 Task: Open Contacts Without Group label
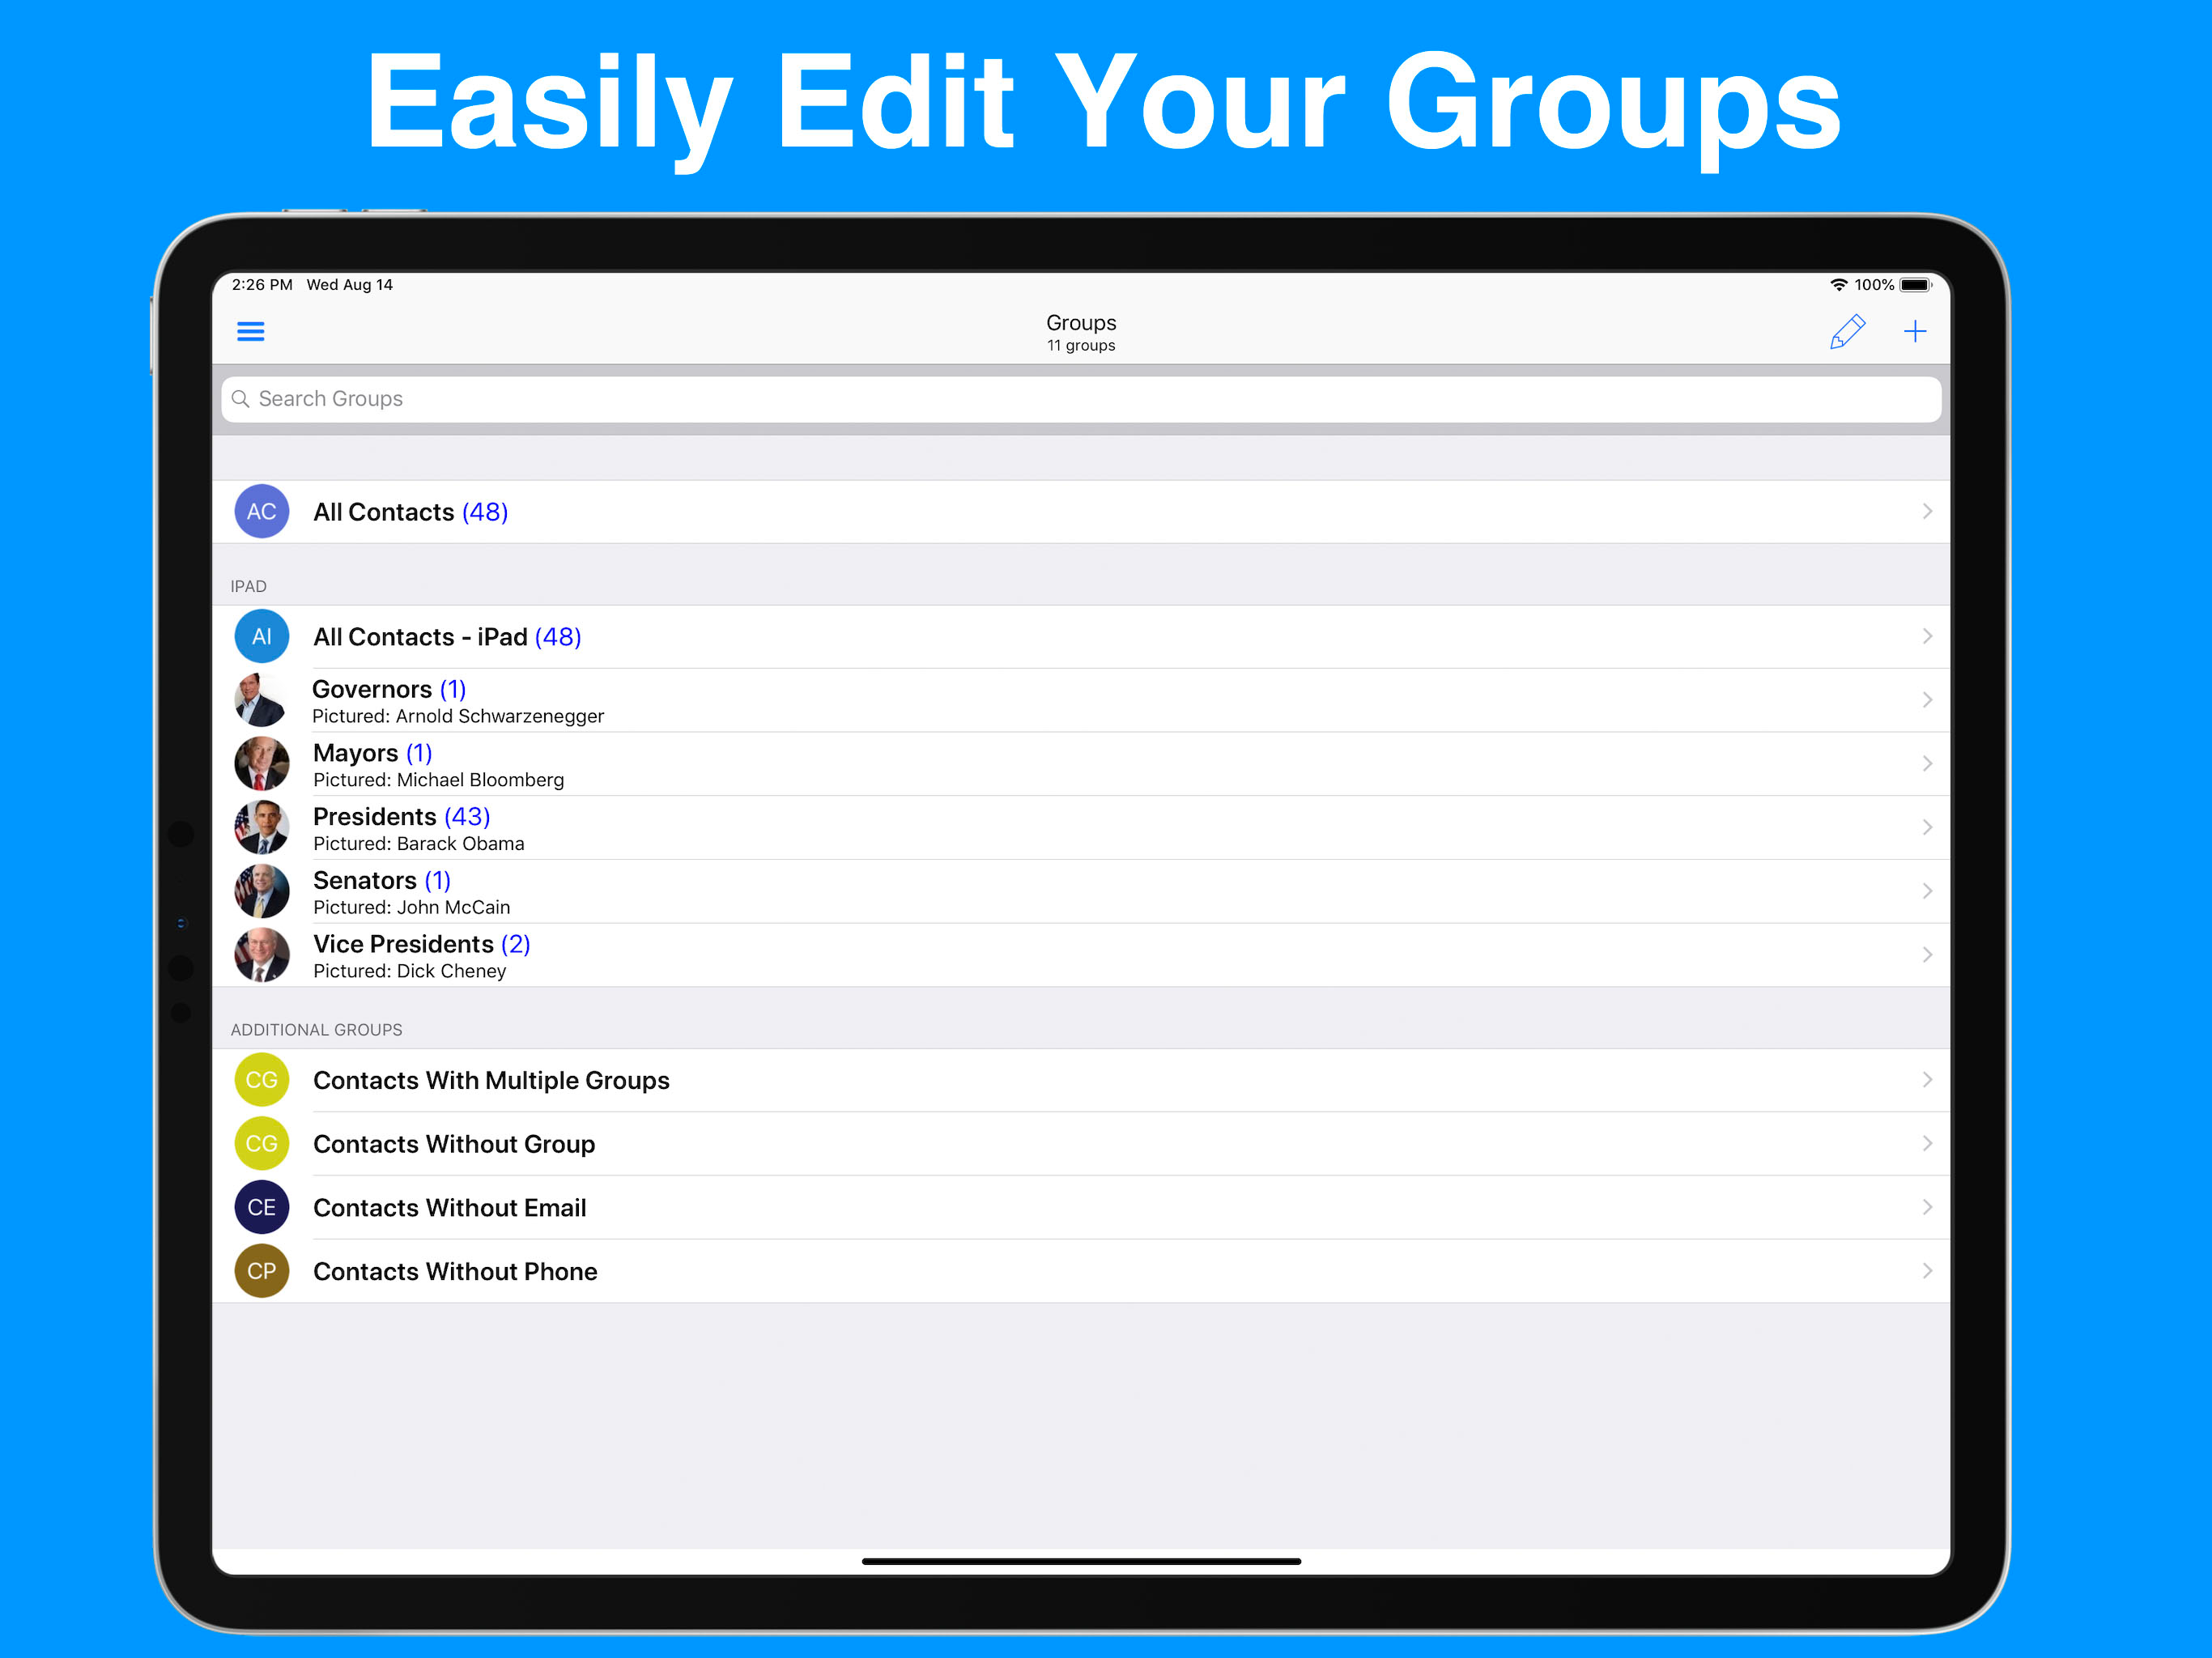tap(454, 1145)
